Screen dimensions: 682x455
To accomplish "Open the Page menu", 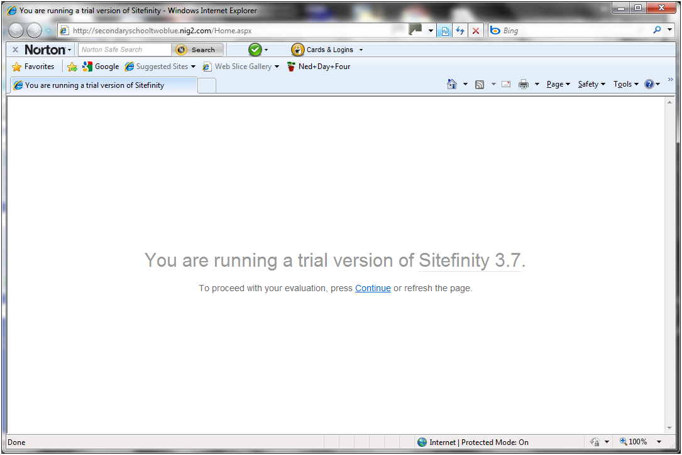I will [x=558, y=84].
